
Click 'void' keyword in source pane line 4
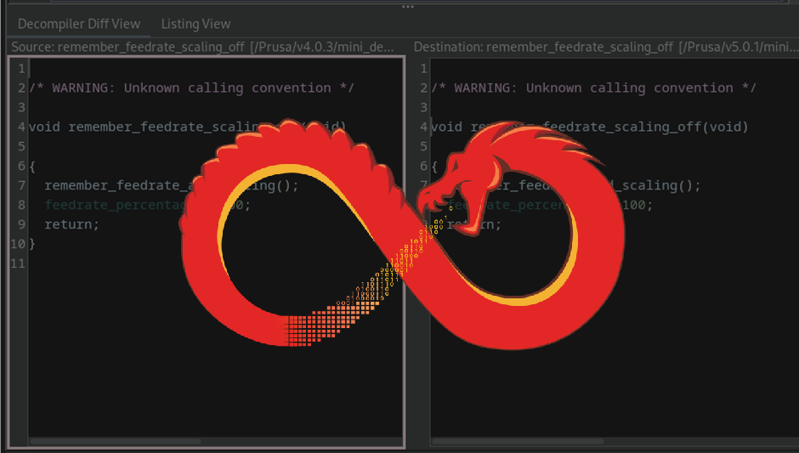coord(44,127)
